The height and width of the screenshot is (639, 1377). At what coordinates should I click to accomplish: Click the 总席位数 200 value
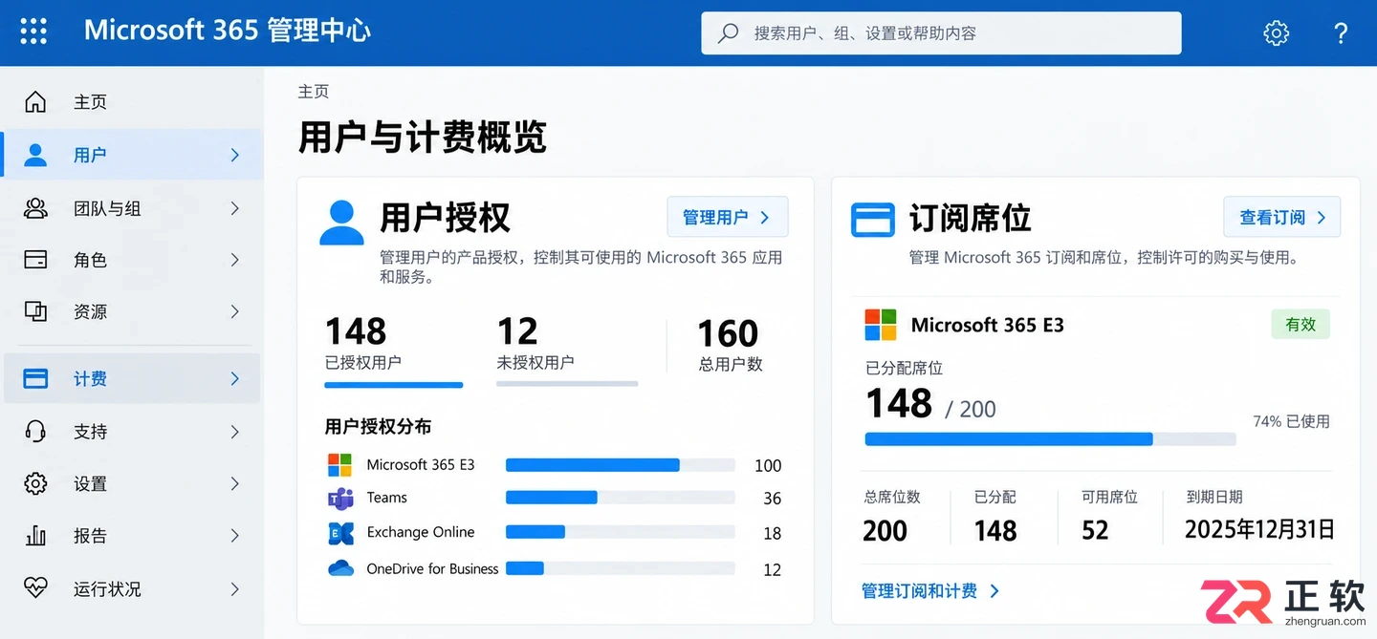(885, 530)
